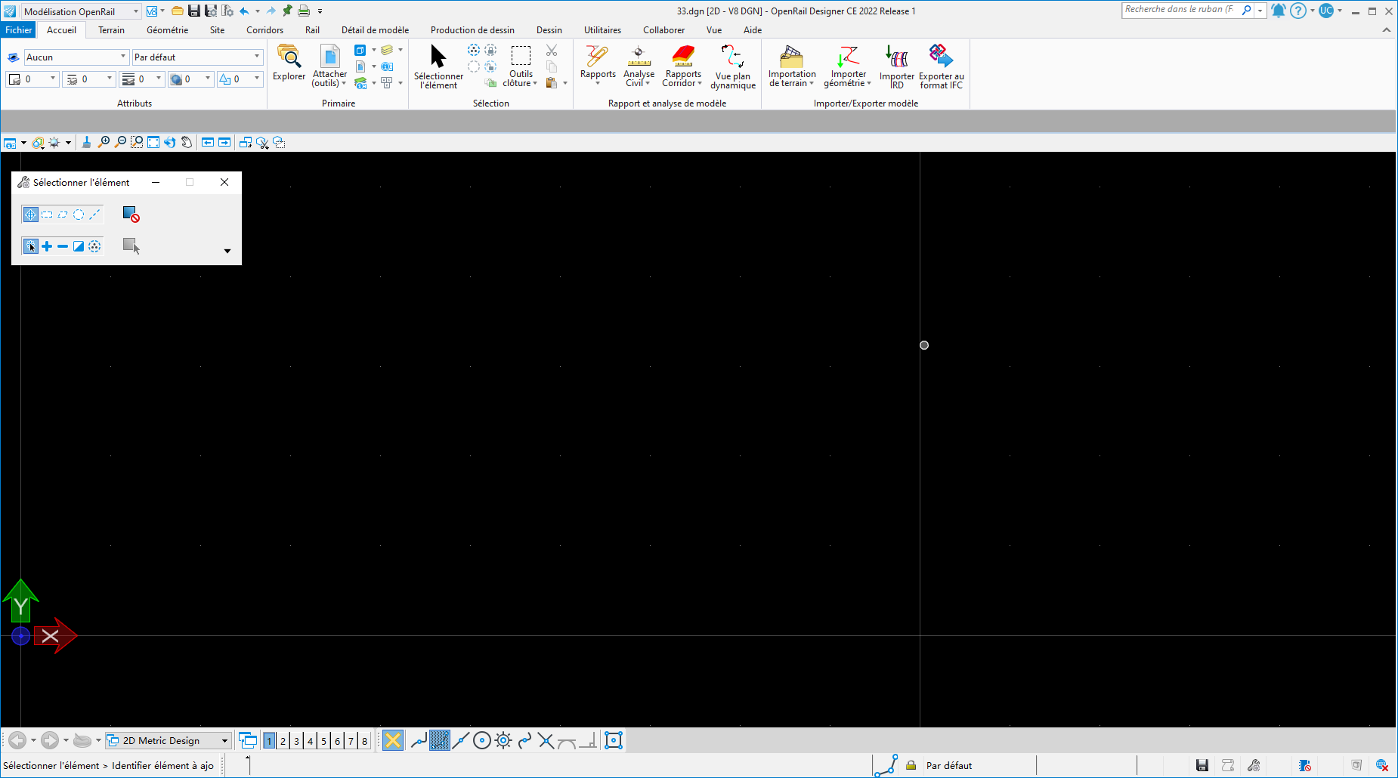
Task: Open the Aide tab
Action: (753, 30)
